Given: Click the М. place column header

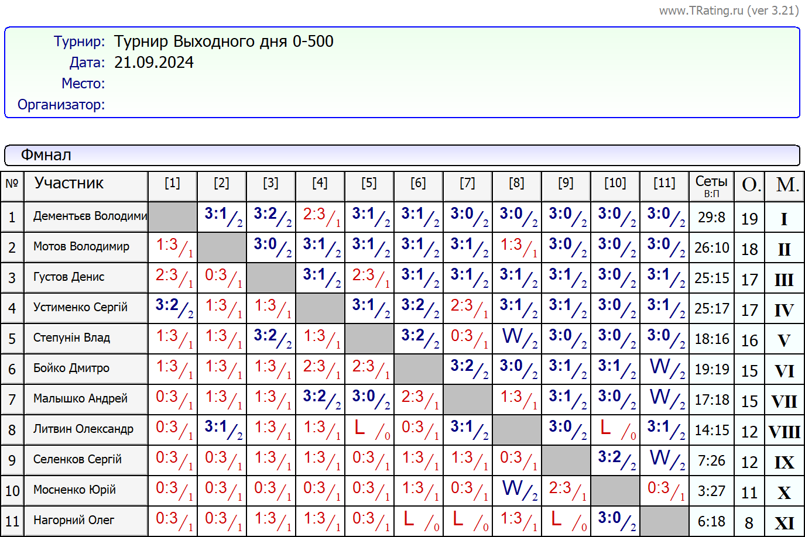Looking at the screenshot, I should (786, 186).
